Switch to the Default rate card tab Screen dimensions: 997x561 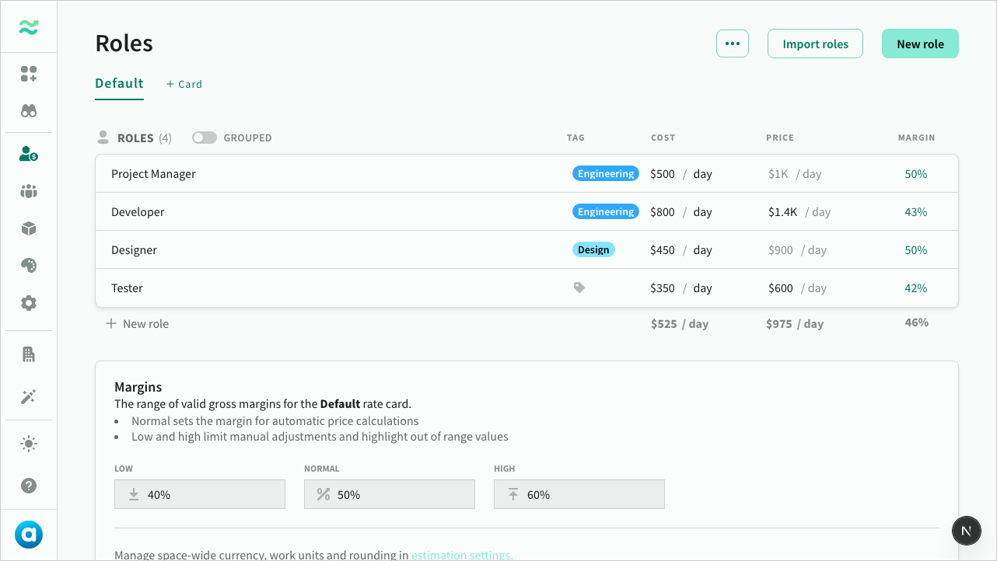point(119,84)
